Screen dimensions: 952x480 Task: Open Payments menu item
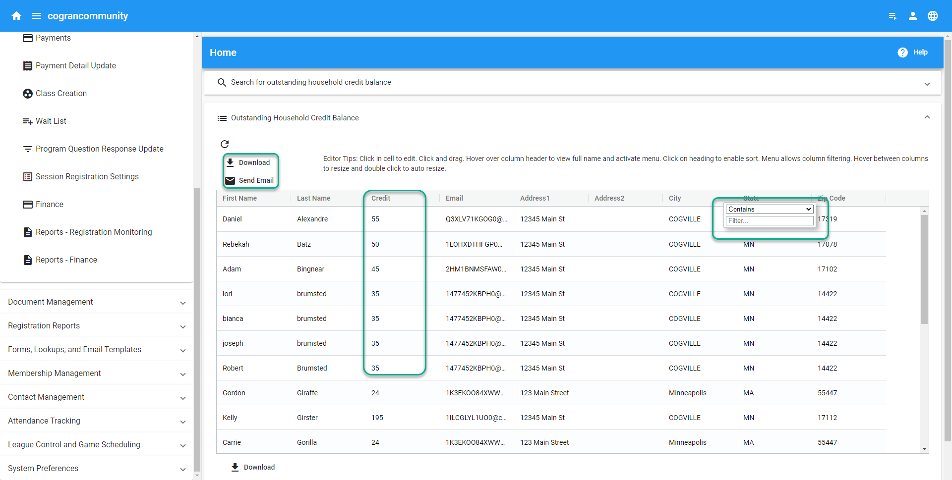pyautogui.click(x=53, y=38)
